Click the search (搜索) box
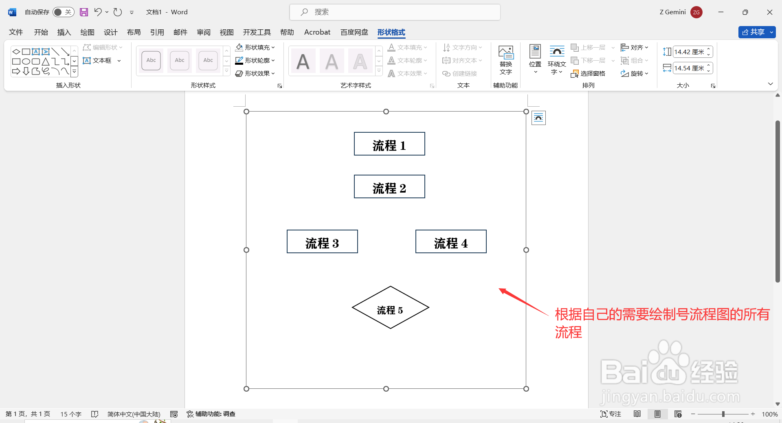The image size is (782, 423). pos(395,12)
